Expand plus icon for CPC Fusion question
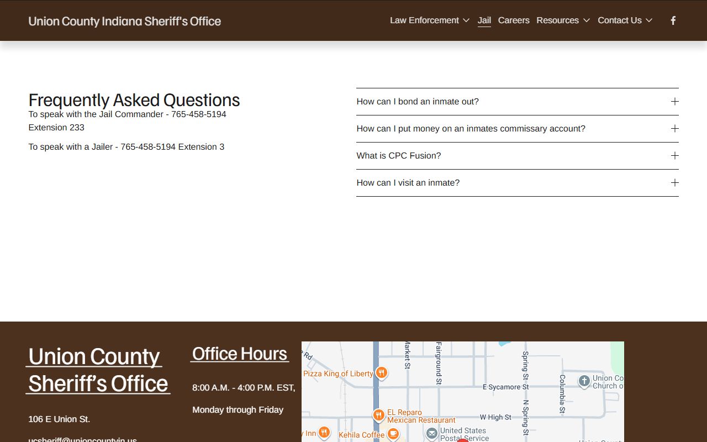 (674, 156)
